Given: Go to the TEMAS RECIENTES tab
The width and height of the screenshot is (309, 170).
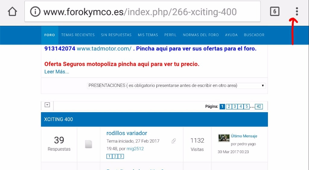Looking at the screenshot, I should click(78, 35).
